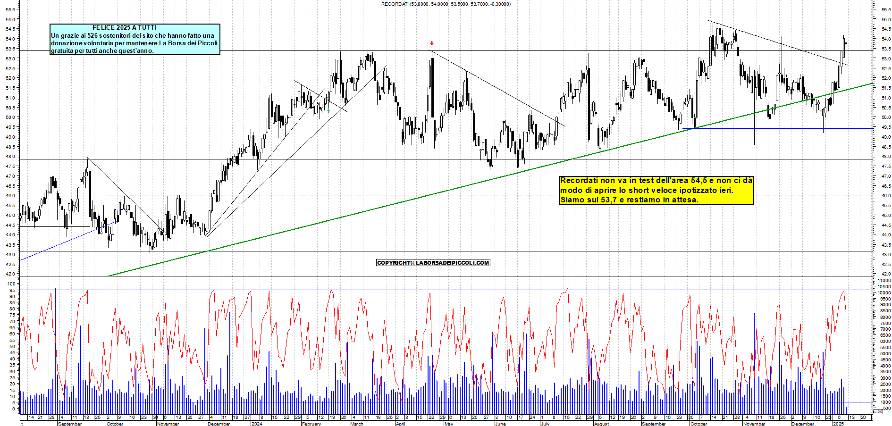Click the '10500' volume scale label
Screen dimensions: 892x426
(x=884, y=287)
